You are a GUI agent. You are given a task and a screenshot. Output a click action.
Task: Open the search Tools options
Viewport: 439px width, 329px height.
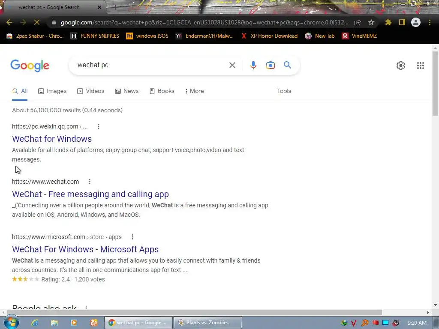tap(284, 91)
